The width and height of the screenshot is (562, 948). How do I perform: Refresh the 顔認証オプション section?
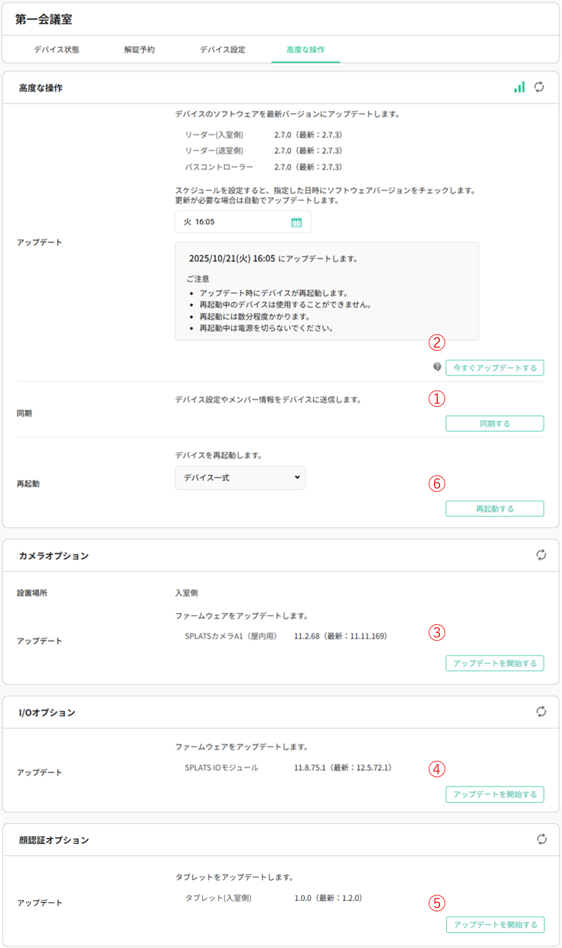541,839
